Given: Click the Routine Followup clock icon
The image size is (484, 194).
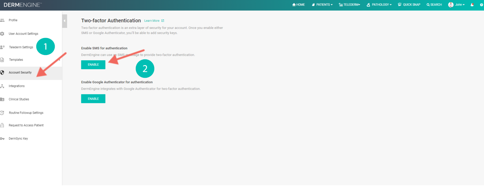Looking at the screenshot, I should pyautogui.click(x=2, y=113).
